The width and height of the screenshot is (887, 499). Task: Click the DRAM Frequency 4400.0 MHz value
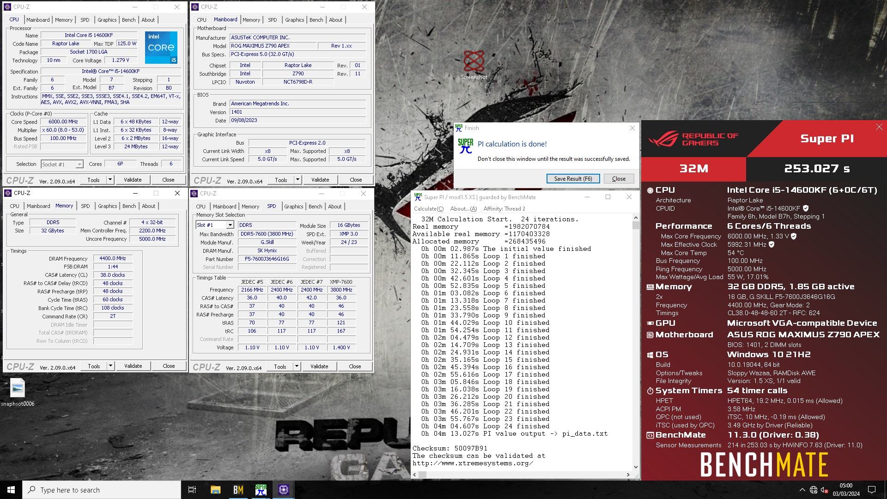click(x=113, y=259)
